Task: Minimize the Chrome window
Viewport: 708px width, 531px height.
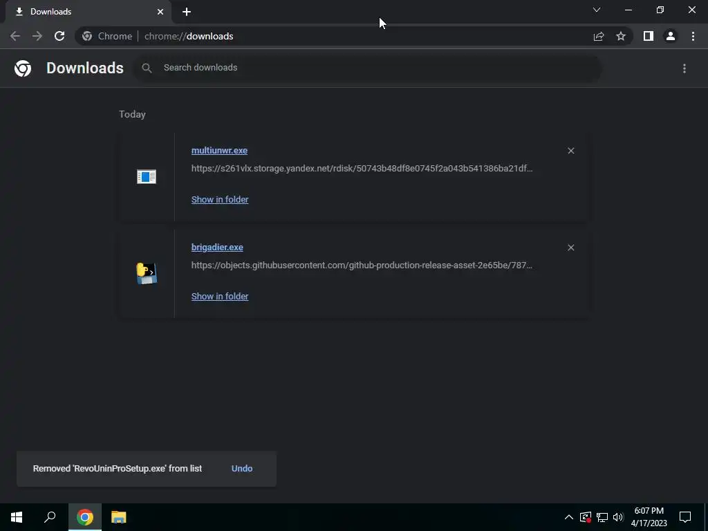Action: [x=628, y=10]
